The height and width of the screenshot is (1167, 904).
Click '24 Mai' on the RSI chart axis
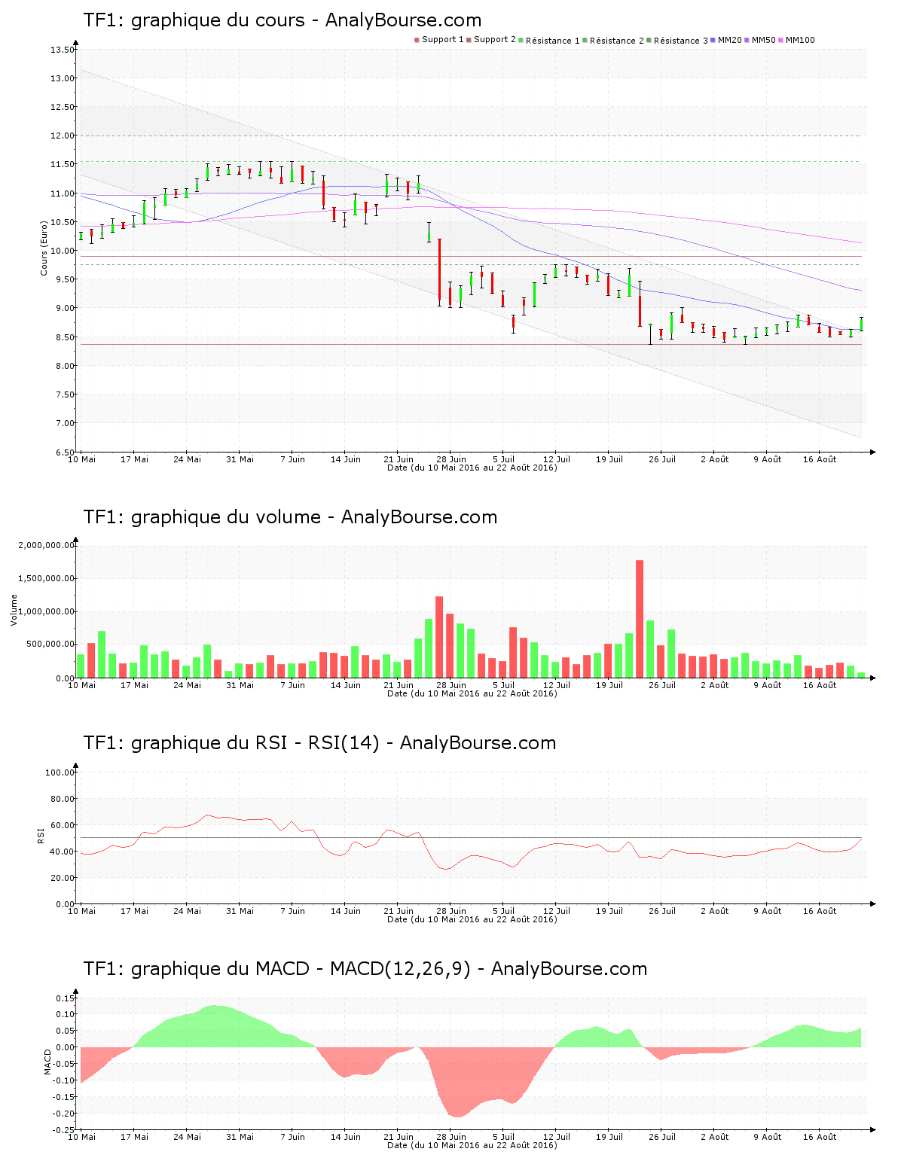[188, 911]
